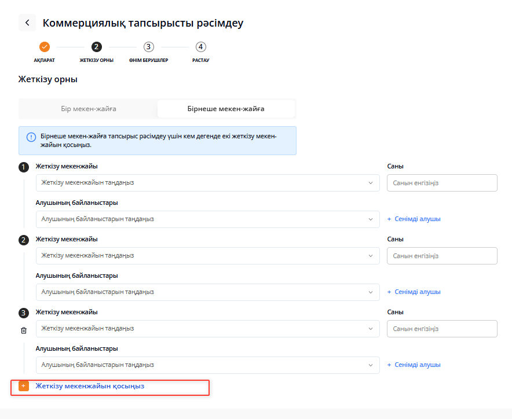
Task: Click Жеткізу мекенжайын қосыңыз link
Action: 90,386
